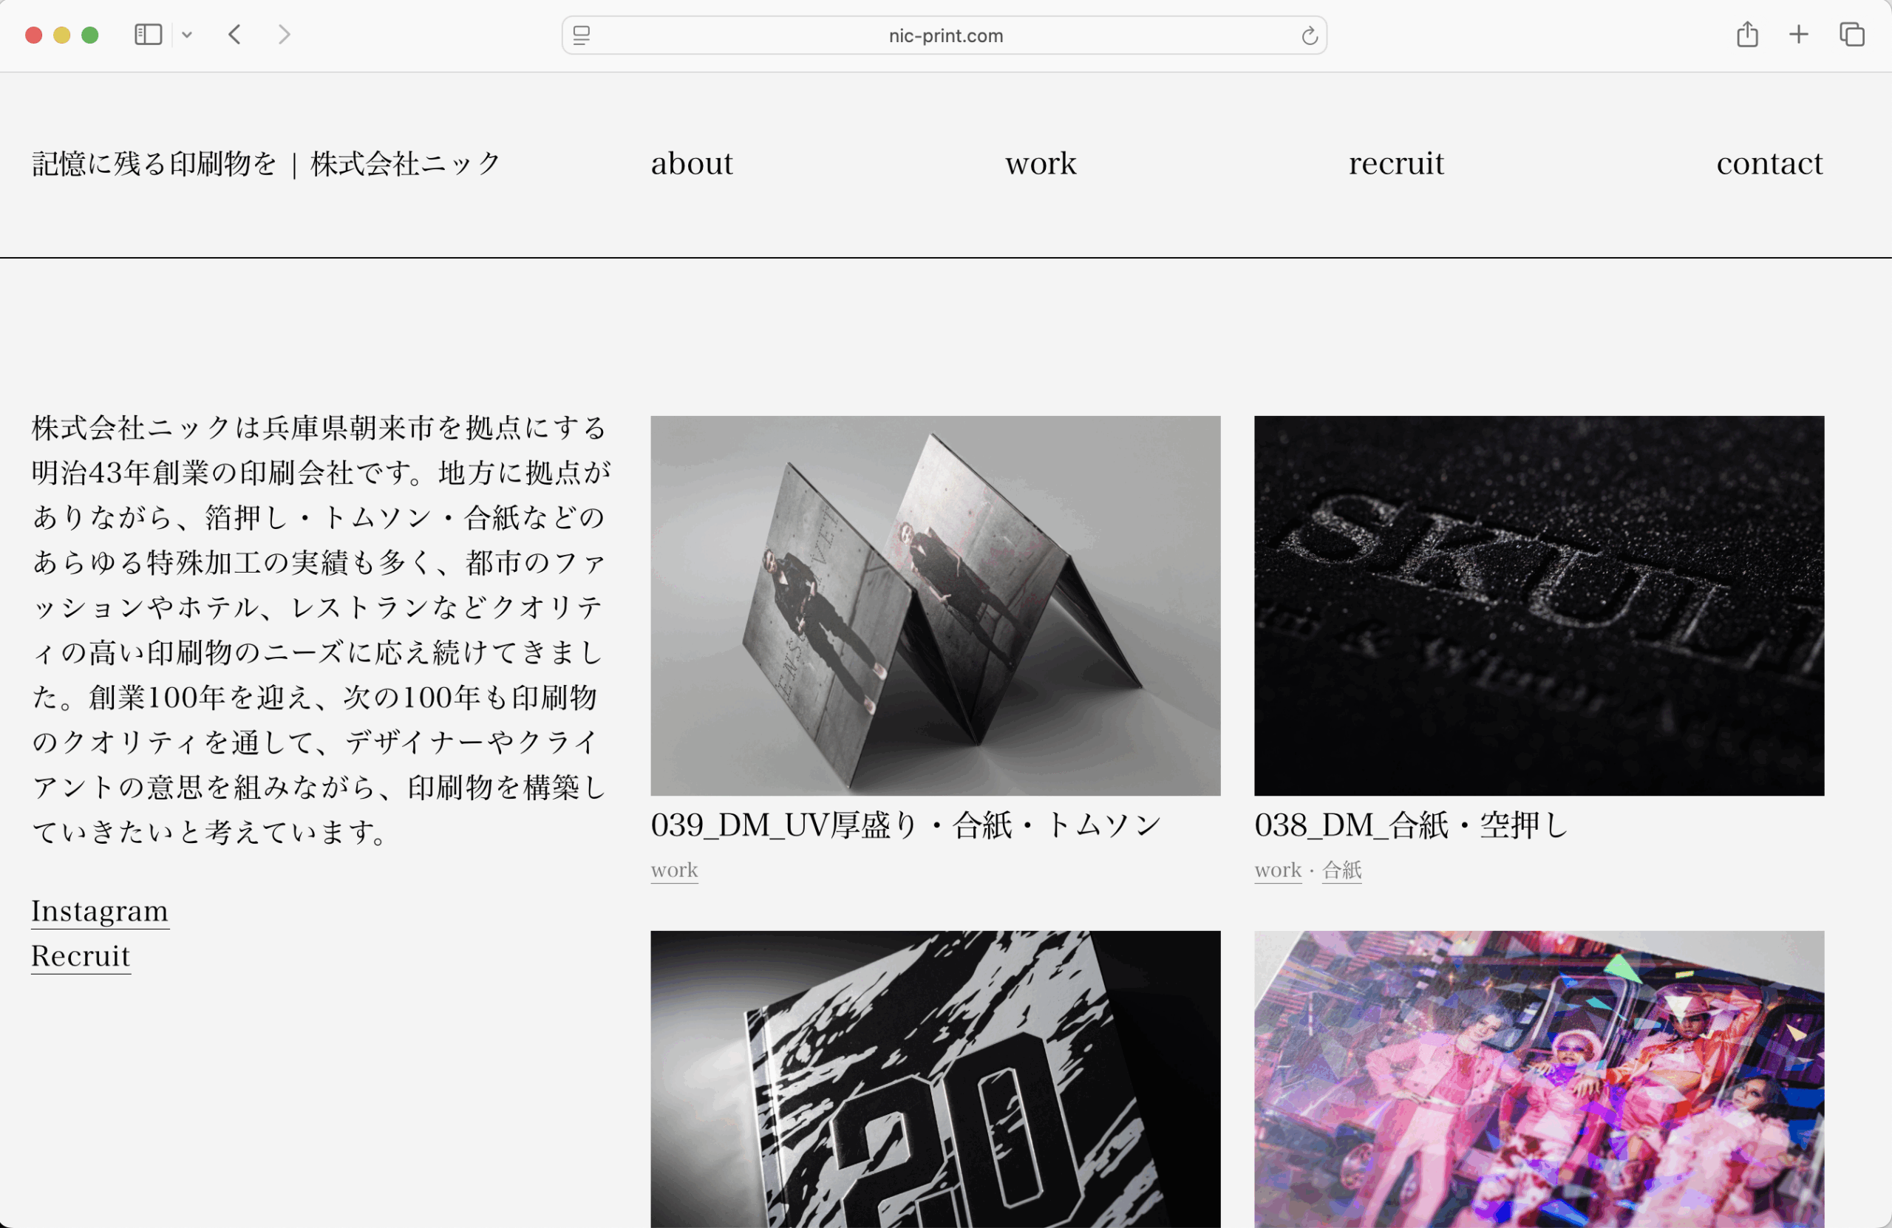Open the 038_DM_合紙・空押し title link
Viewport: 1892px width, 1228px height.
(1410, 826)
